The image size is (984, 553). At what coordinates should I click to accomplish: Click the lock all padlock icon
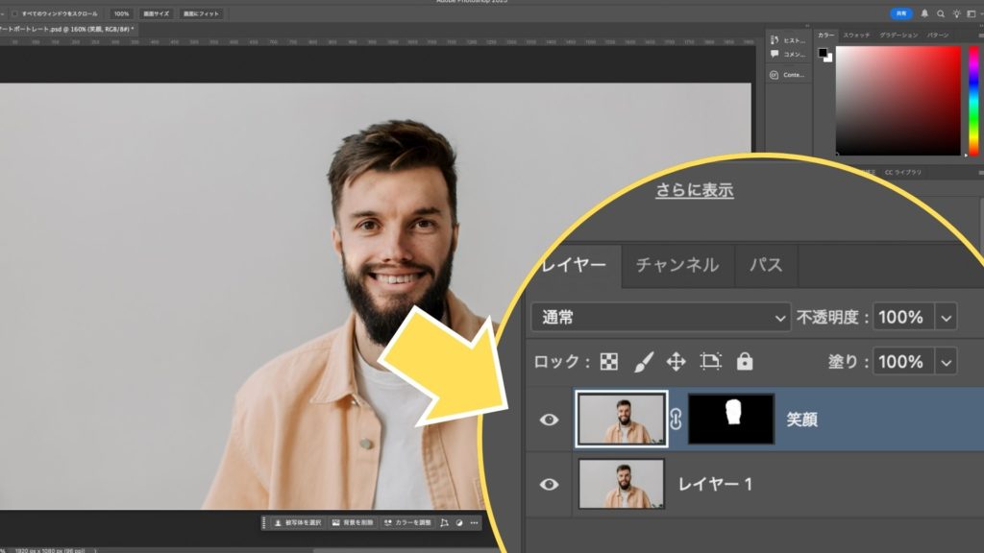pyautogui.click(x=744, y=362)
